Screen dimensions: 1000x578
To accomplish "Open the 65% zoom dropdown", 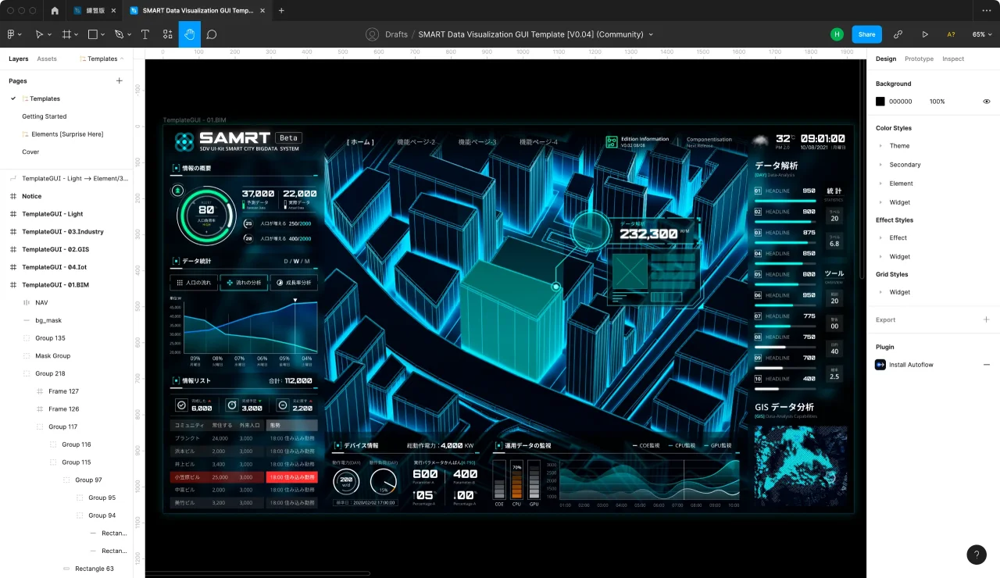I will click(x=982, y=34).
